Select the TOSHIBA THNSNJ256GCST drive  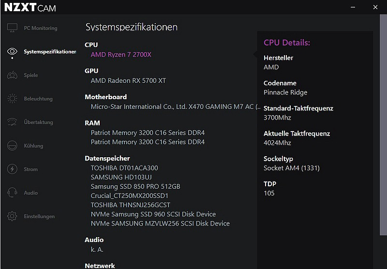[x=131, y=205]
